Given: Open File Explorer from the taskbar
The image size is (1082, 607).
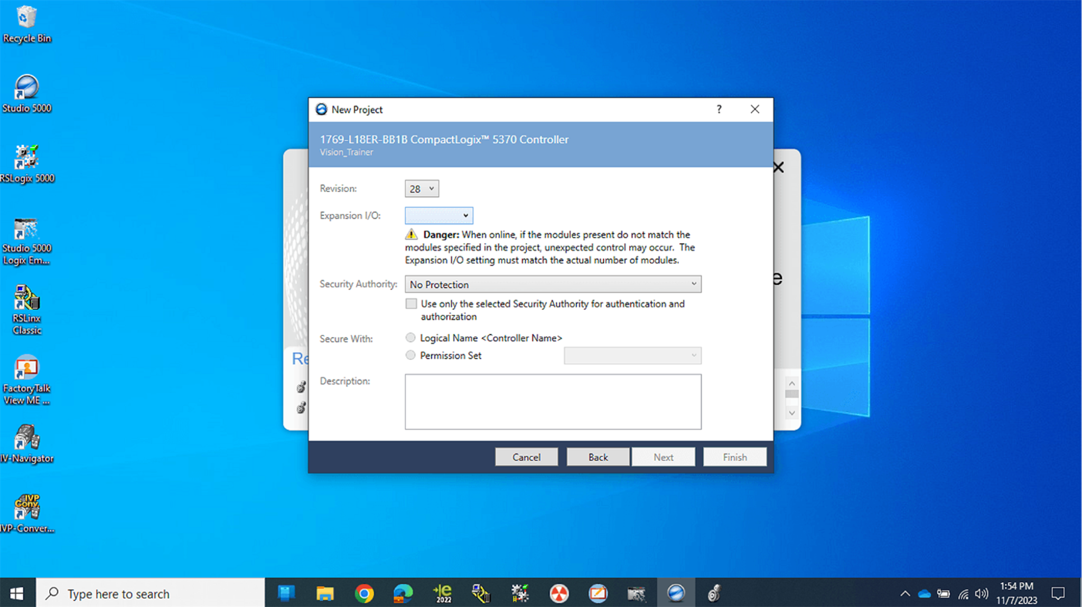Looking at the screenshot, I should tap(325, 593).
